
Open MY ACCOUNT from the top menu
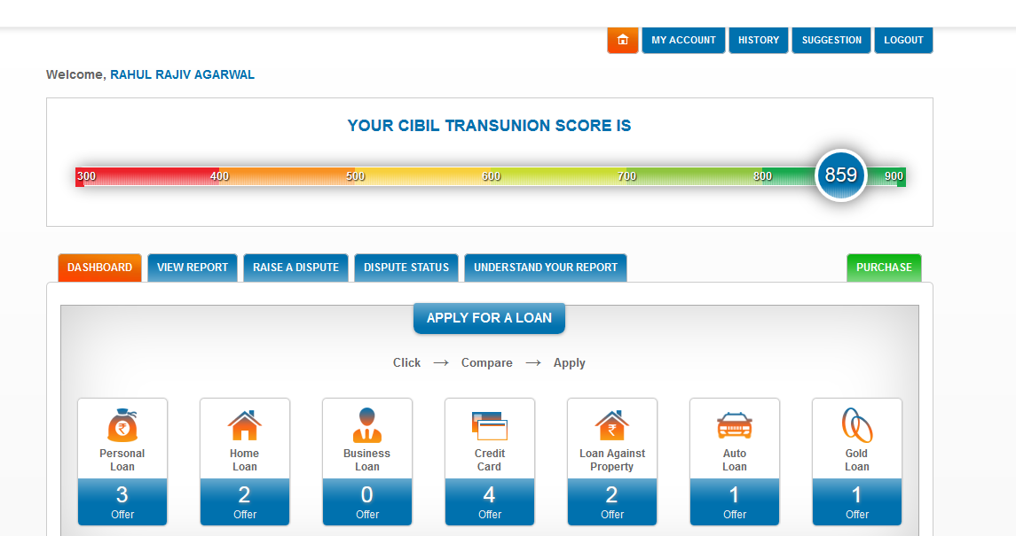pyautogui.click(x=683, y=40)
